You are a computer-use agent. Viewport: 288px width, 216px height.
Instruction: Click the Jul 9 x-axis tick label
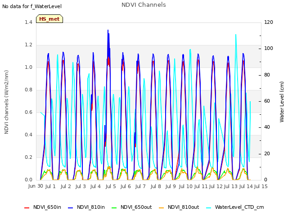[x=171, y=186]
